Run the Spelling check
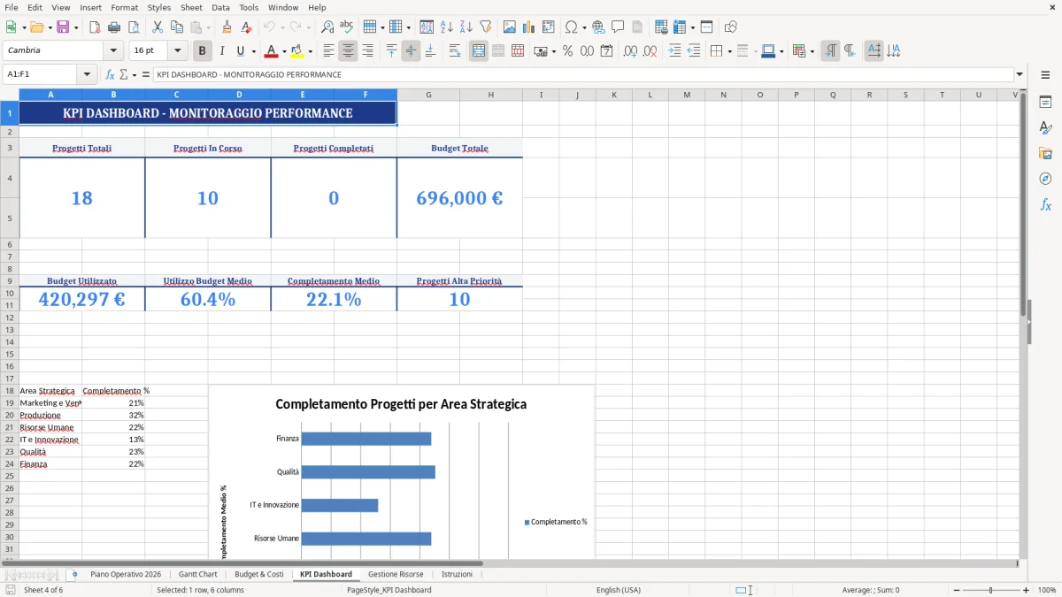The image size is (1062, 597). click(x=346, y=27)
